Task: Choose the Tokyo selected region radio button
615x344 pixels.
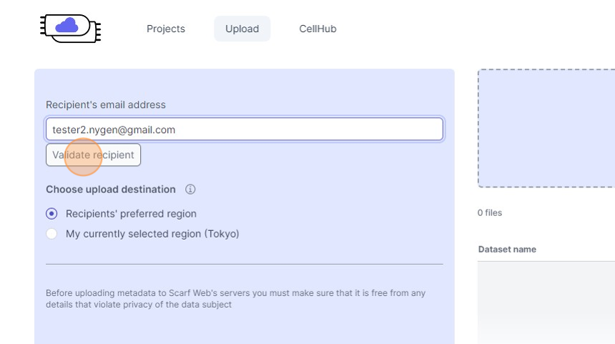Action: pyautogui.click(x=51, y=234)
